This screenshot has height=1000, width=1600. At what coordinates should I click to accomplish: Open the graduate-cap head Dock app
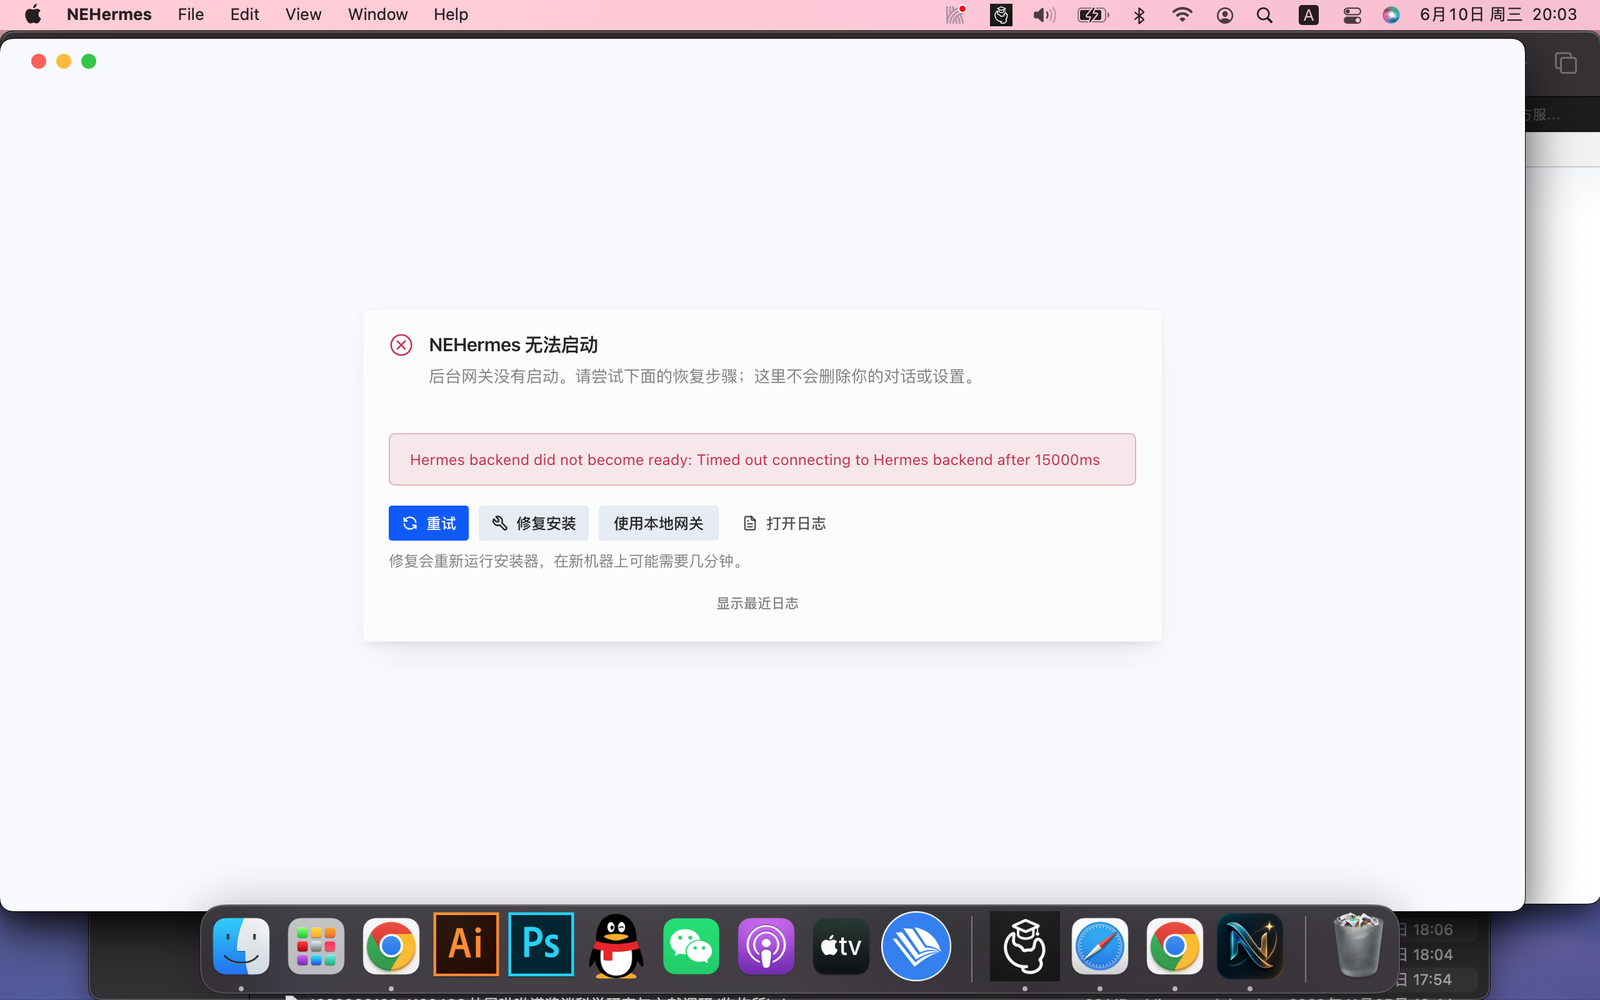click(x=1025, y=946)
